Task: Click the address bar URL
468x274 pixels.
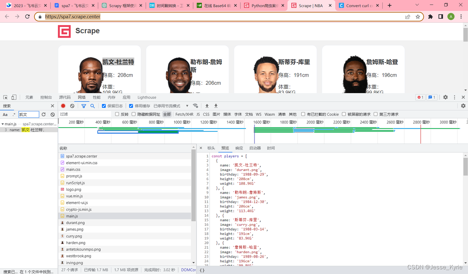Action: pos(73,17)
